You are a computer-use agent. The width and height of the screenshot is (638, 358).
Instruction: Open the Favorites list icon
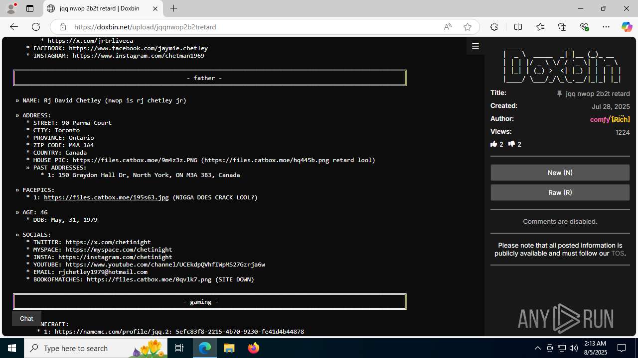540,27
